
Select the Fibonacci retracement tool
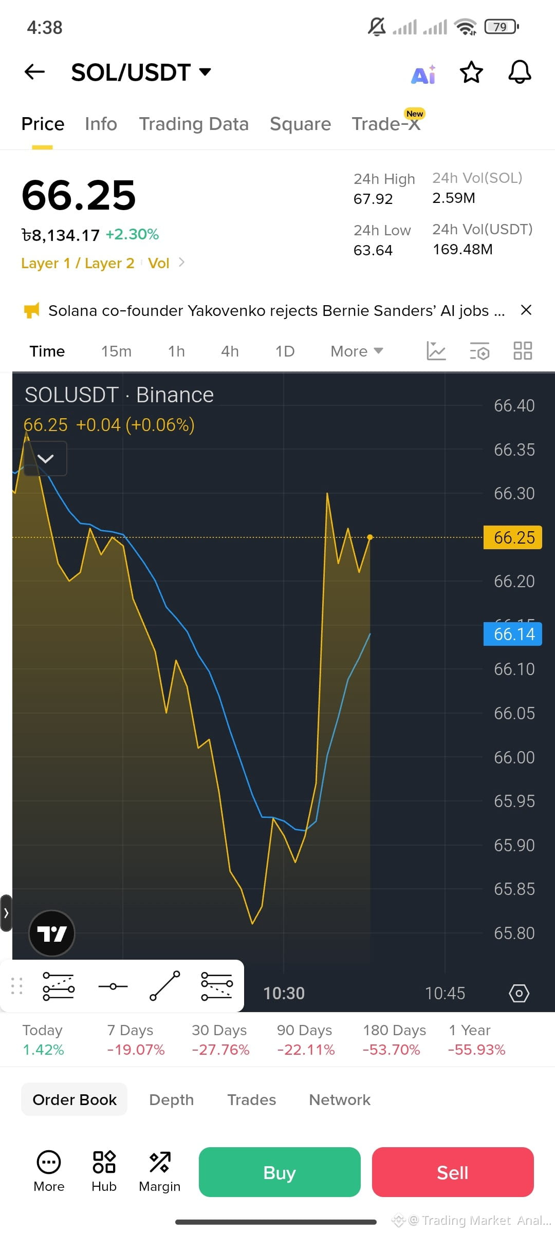click(x=217, y=986)
